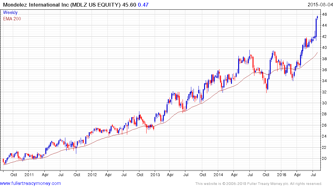
Task: Click the 'EMA 200' legend label
Action: tap(12, 19)
